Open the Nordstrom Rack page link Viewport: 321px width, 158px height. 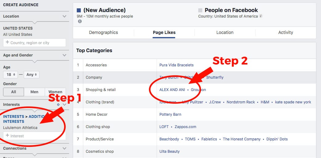pos(241,102)
